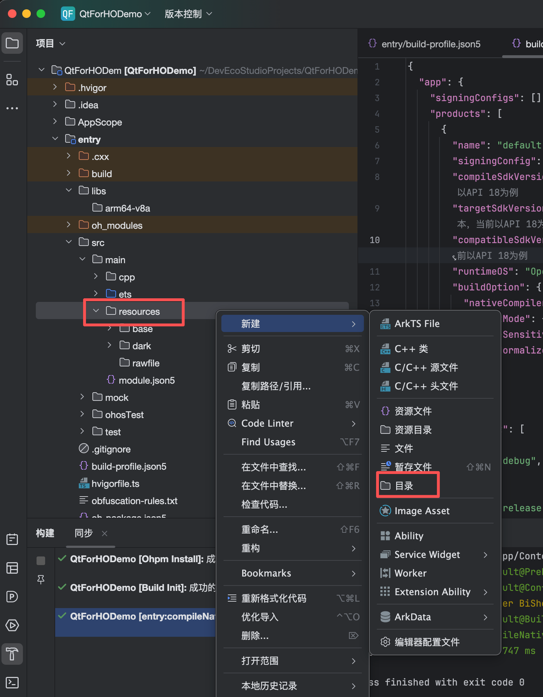
Task: Create a new C++ 类
Action: (x=435, y=349)
